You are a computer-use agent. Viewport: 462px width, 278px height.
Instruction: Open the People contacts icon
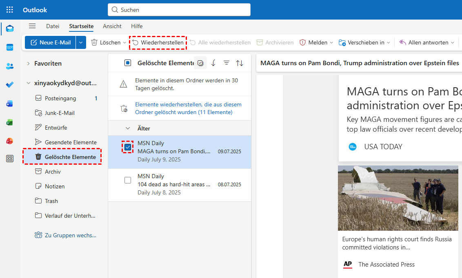10,66
